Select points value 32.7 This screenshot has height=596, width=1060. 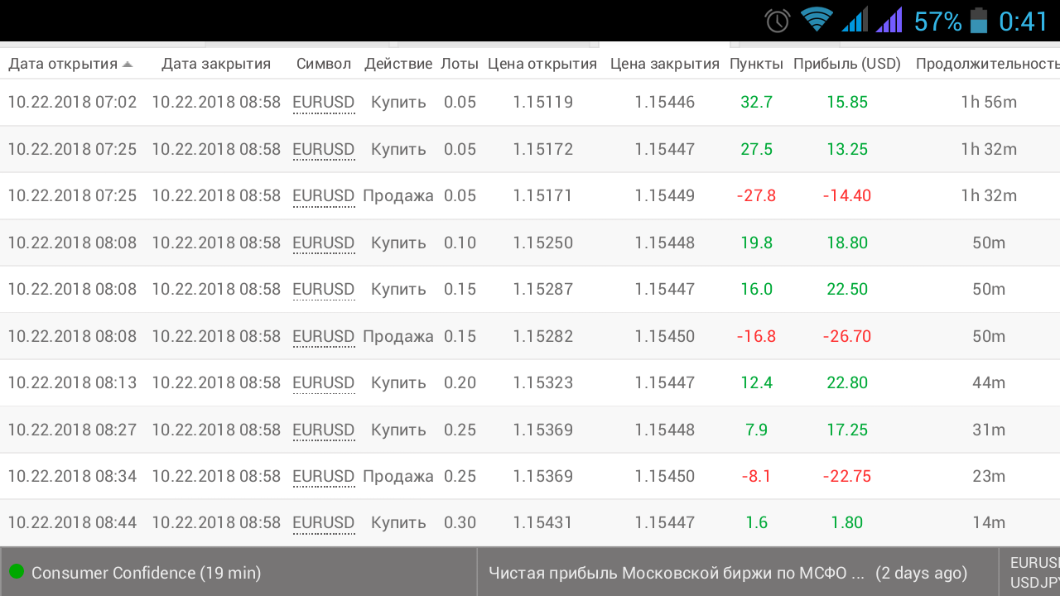pos(757,103)
